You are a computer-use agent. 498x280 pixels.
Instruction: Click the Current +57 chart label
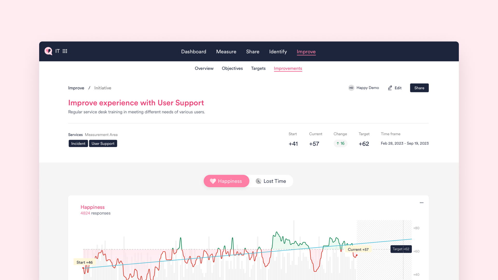point(358,249)
